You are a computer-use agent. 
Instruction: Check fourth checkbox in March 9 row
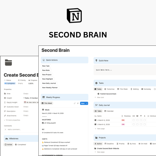145,120
